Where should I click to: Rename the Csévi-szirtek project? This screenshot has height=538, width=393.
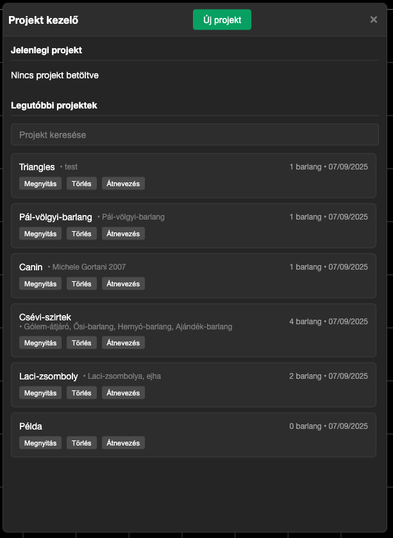(x=123, y=343)
